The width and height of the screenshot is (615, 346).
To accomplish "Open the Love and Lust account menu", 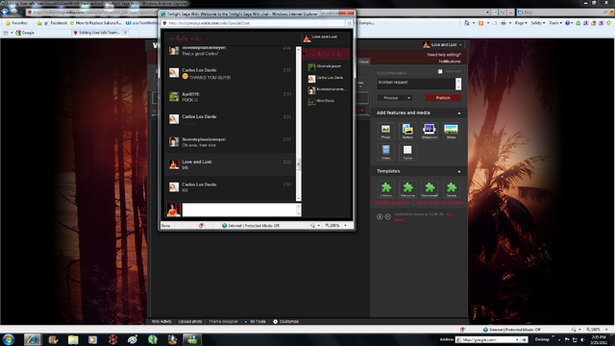I will click(443, 45).
